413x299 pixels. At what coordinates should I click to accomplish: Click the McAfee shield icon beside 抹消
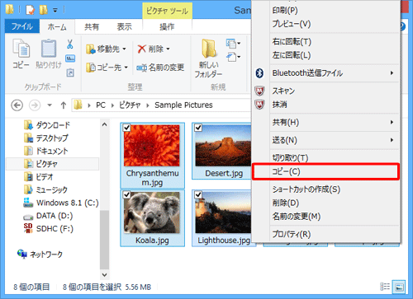pyautogui.click(x=259, y=105)
